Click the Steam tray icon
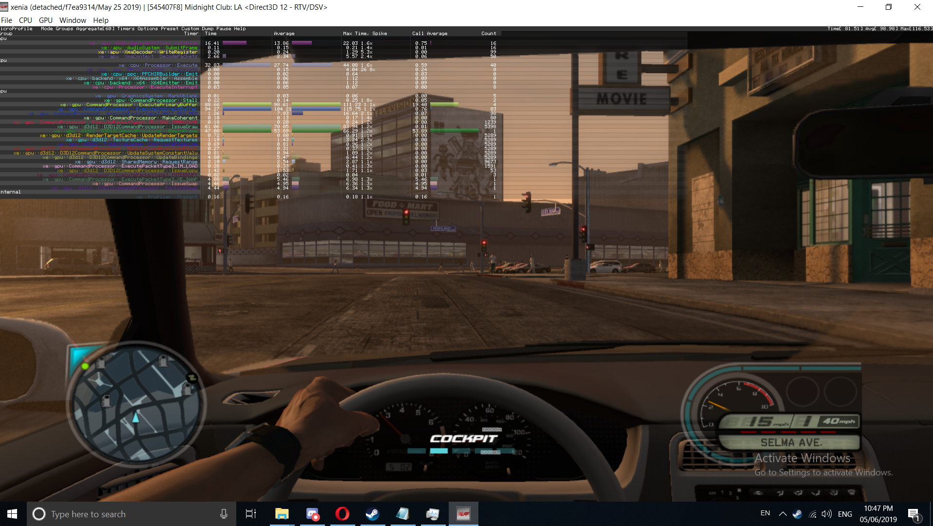The height and width of the screenshot is (526, 933). point(798,514)
